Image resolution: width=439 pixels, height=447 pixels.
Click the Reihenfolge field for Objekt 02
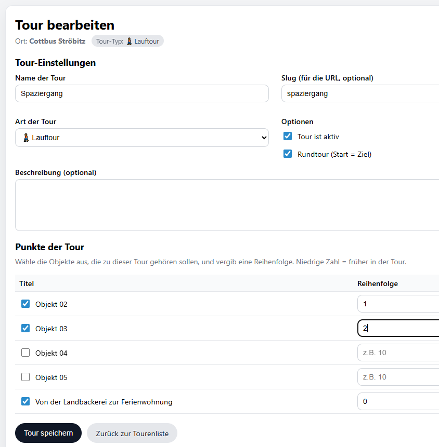398,304
